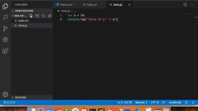Open the Explorer view in activity bar

click(5, 6)
